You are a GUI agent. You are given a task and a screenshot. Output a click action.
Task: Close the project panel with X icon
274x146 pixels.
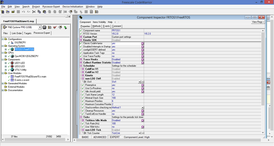coord(69,16)
